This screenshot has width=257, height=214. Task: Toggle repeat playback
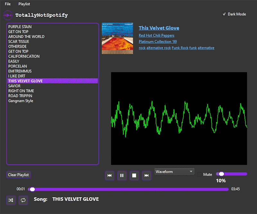coord(23,200)
